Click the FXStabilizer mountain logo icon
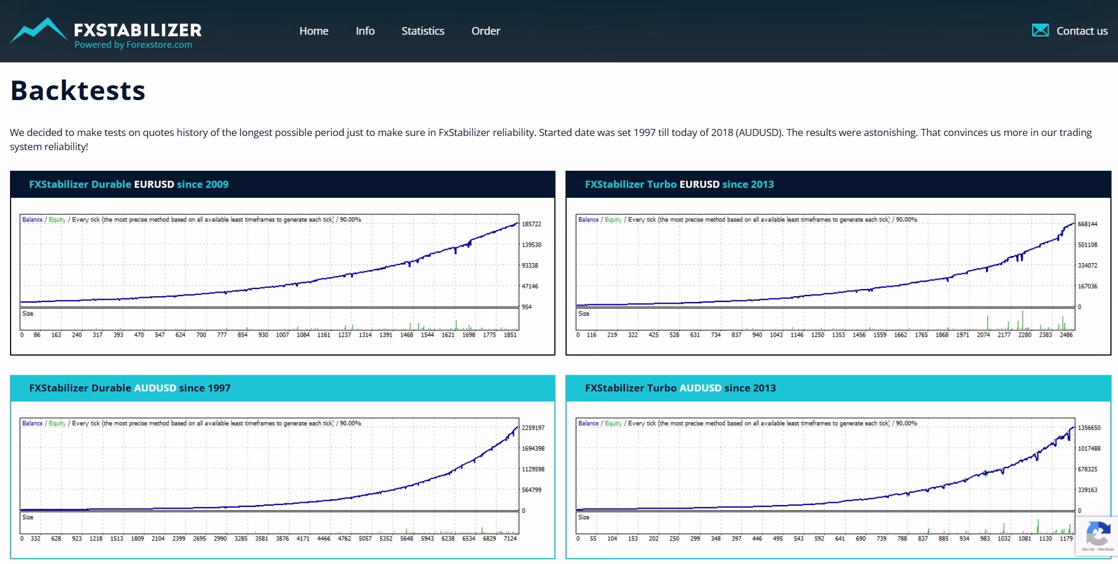This screenshot has width=1118, height=564. 39,30
